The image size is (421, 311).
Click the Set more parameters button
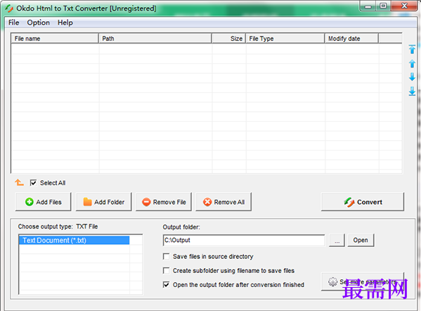(x=363, y=281)
